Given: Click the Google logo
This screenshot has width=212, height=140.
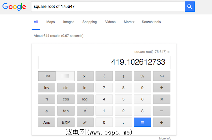Looking at the screenshot, I should coord(14,6).
